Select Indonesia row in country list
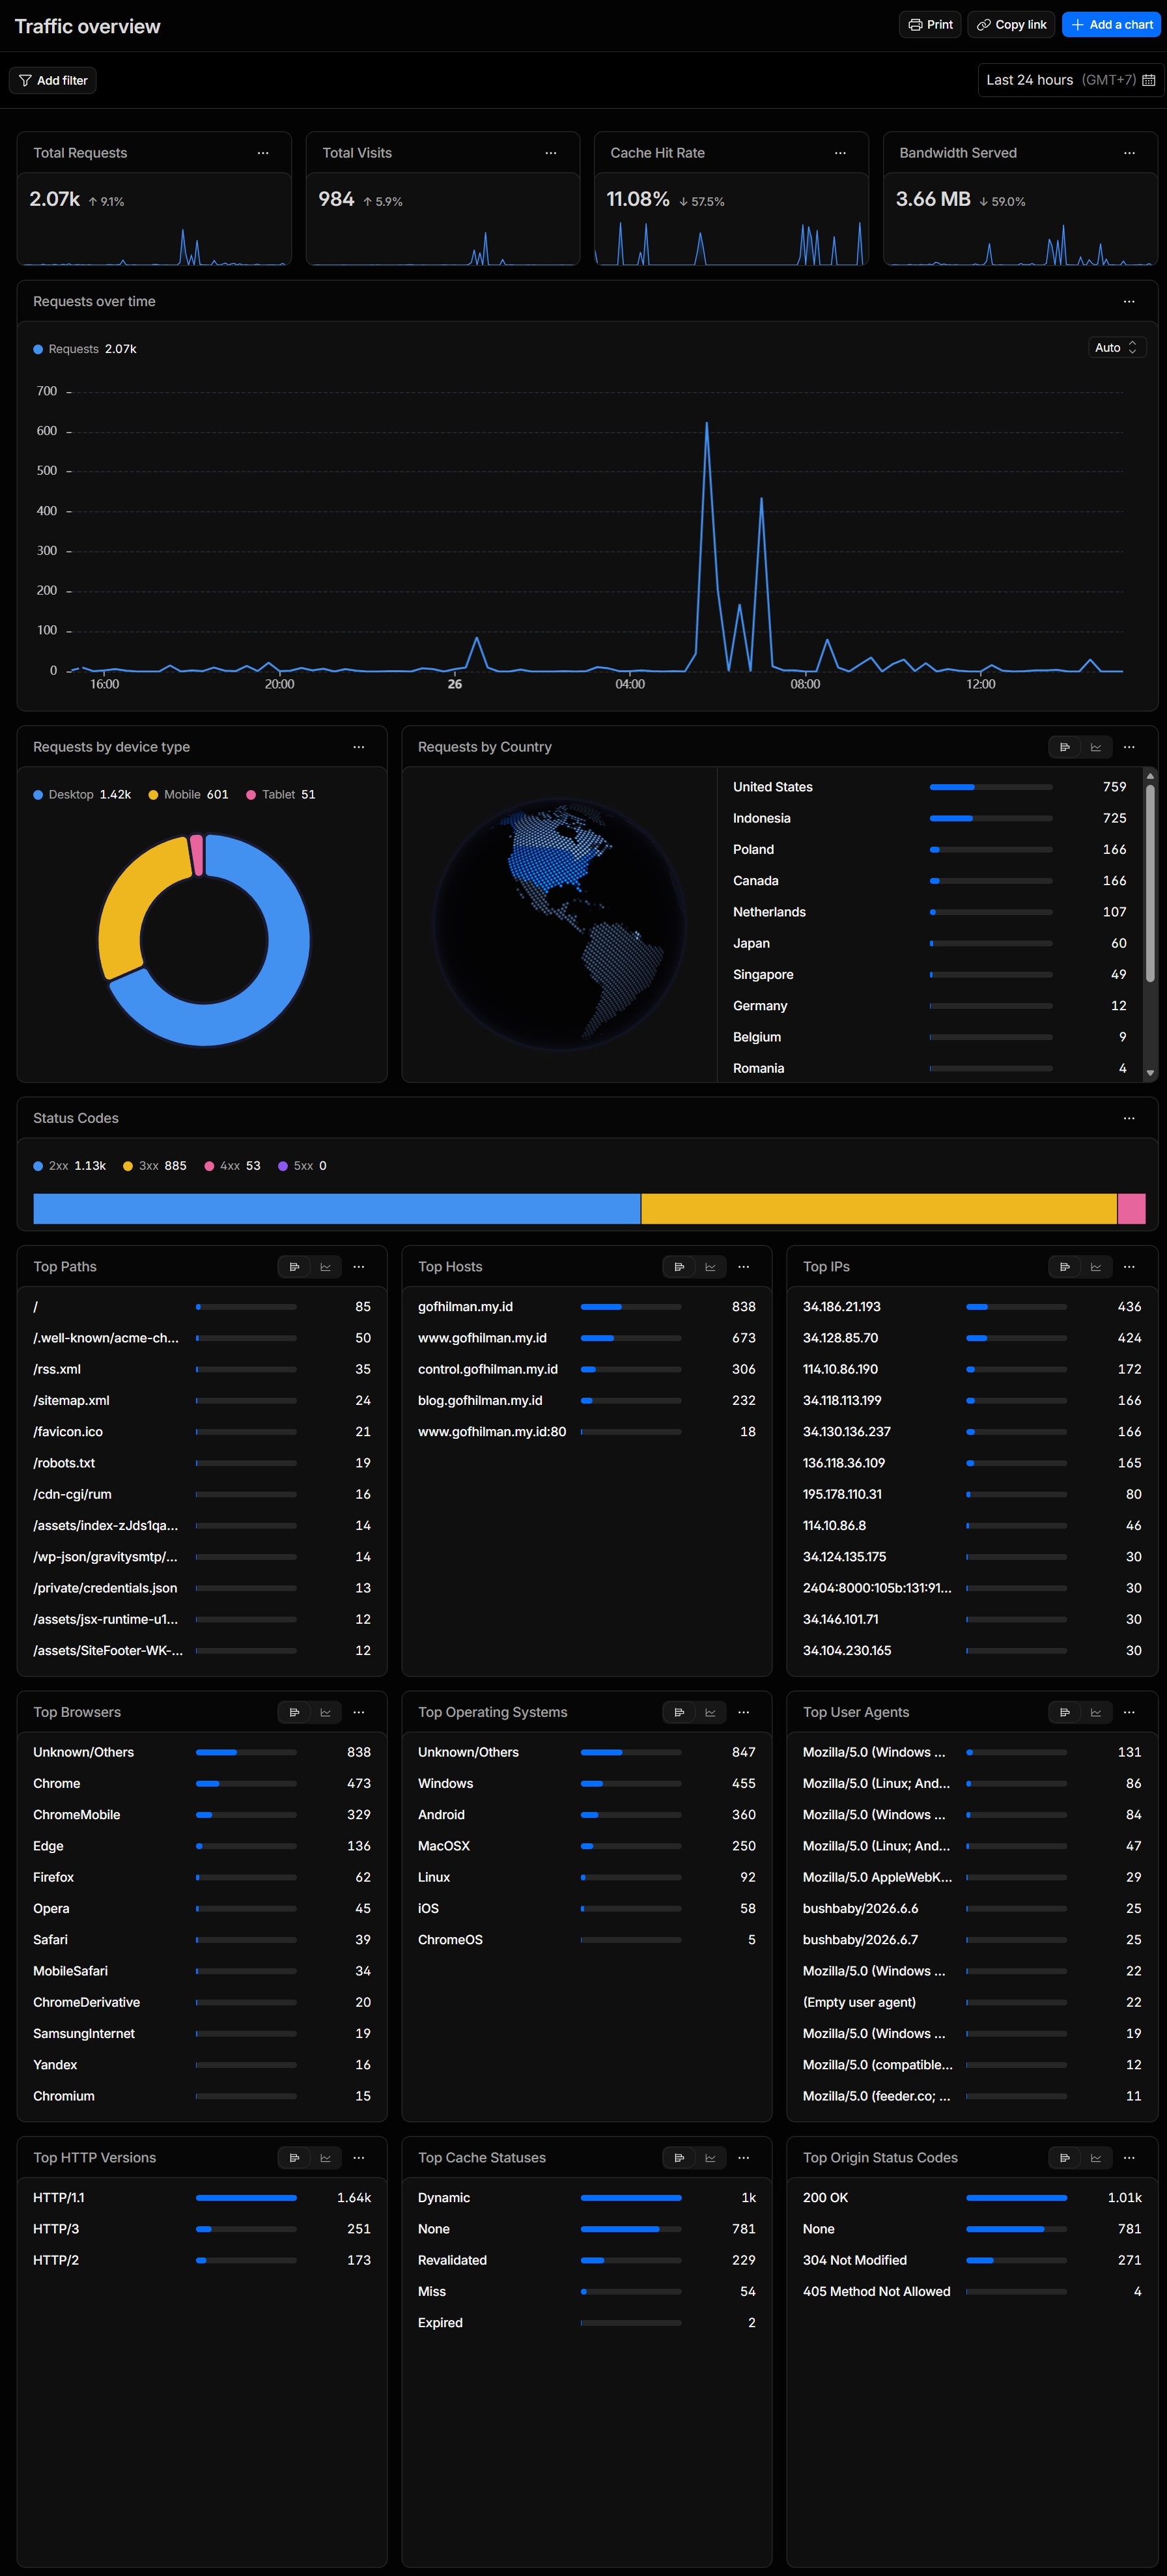This screenshot has width=1167, height=2576. [x=930, y=818]
